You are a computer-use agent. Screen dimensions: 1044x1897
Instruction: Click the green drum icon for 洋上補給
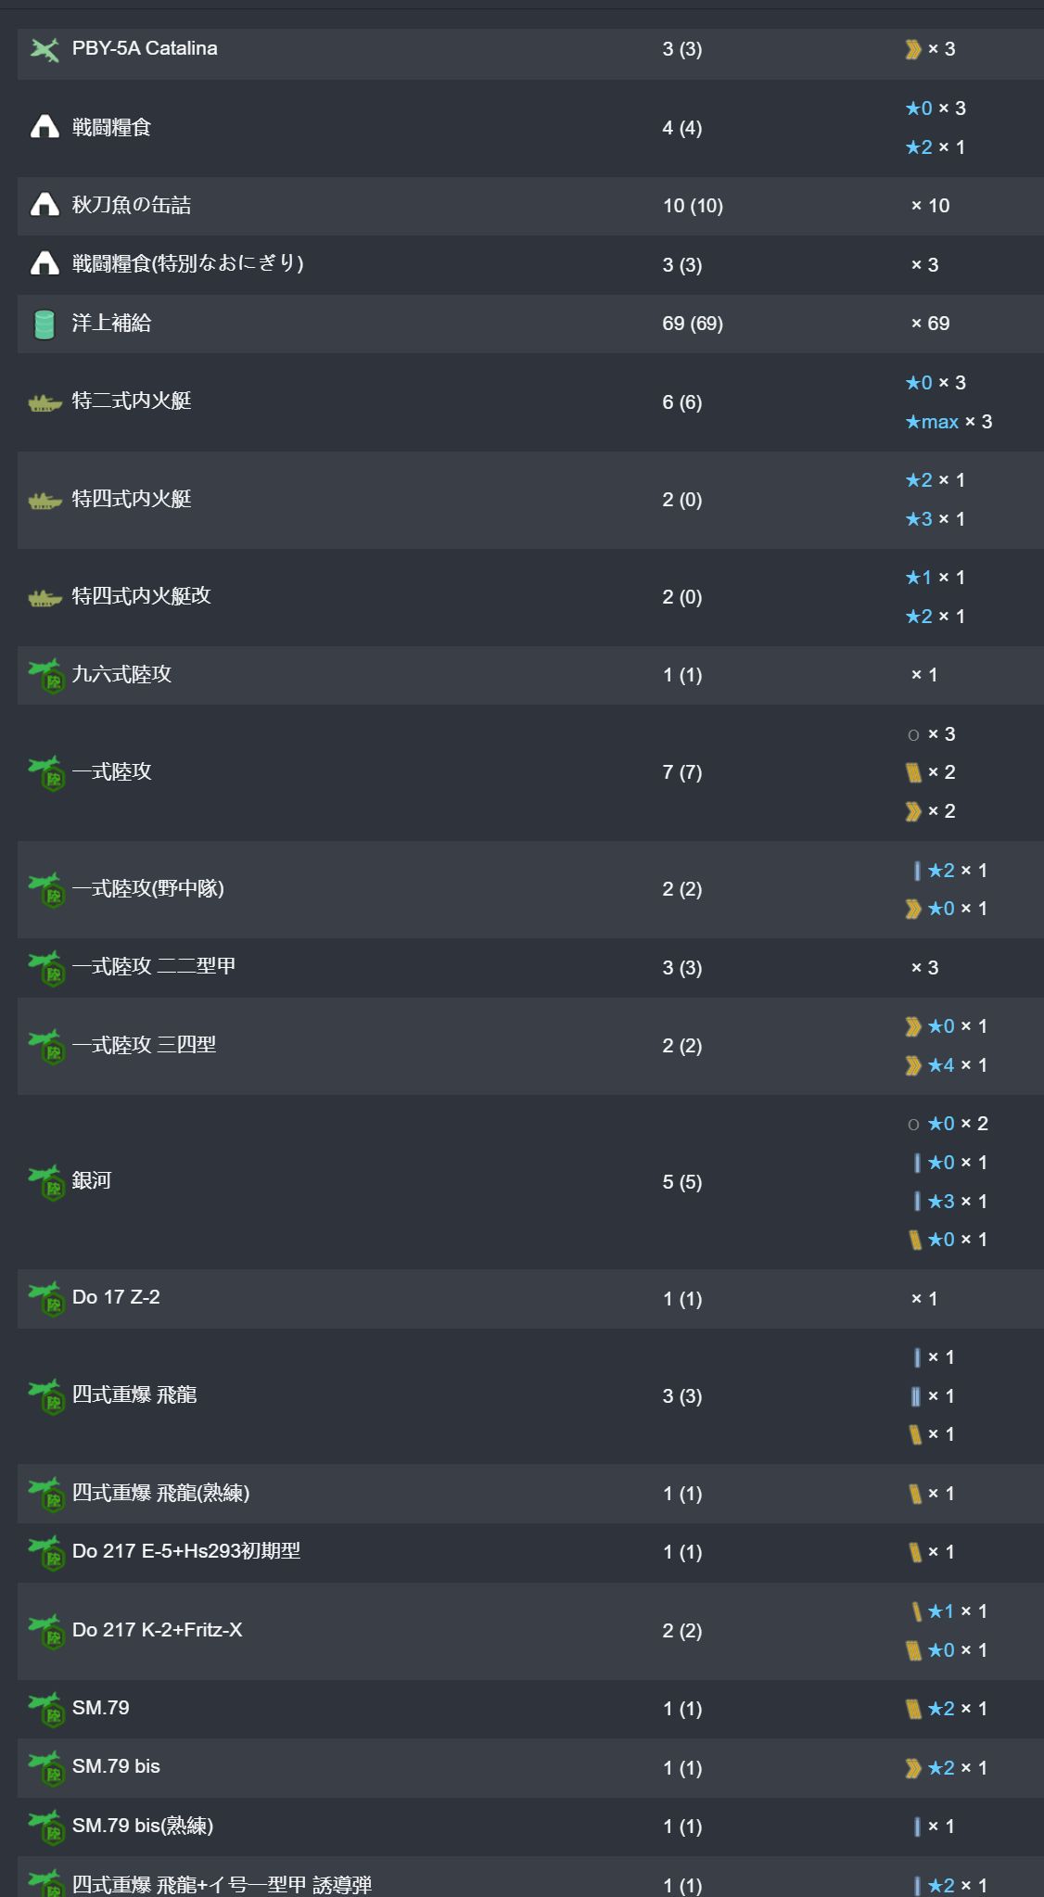coord(44,324)
